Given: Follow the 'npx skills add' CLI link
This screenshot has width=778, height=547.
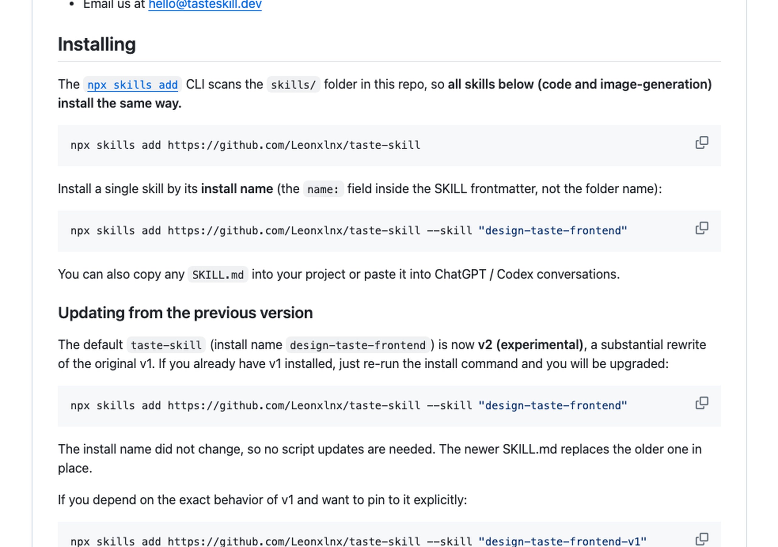Looking at the screenshot, I should pos(133,85).
